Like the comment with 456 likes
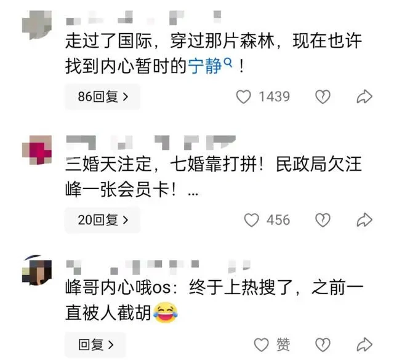The width and height of the screenshot is (394, 363). pos(251,220)
